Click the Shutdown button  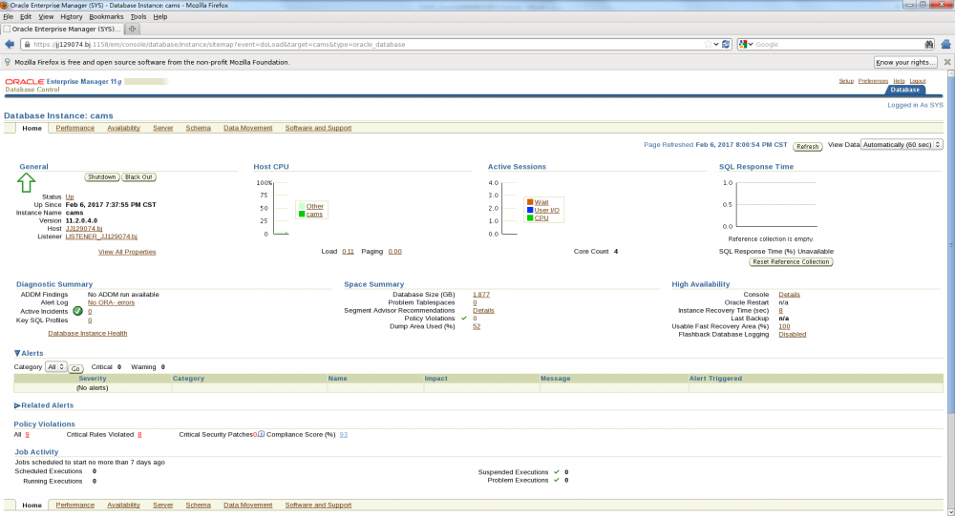click(x=102, y=177)
